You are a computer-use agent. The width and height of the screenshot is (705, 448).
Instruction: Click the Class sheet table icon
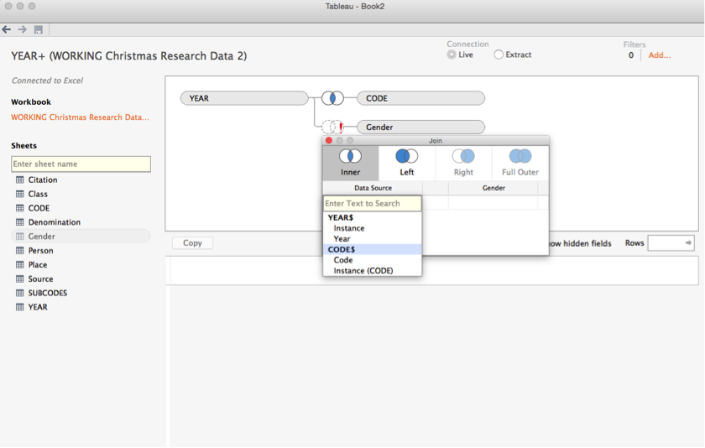[20, 194]
